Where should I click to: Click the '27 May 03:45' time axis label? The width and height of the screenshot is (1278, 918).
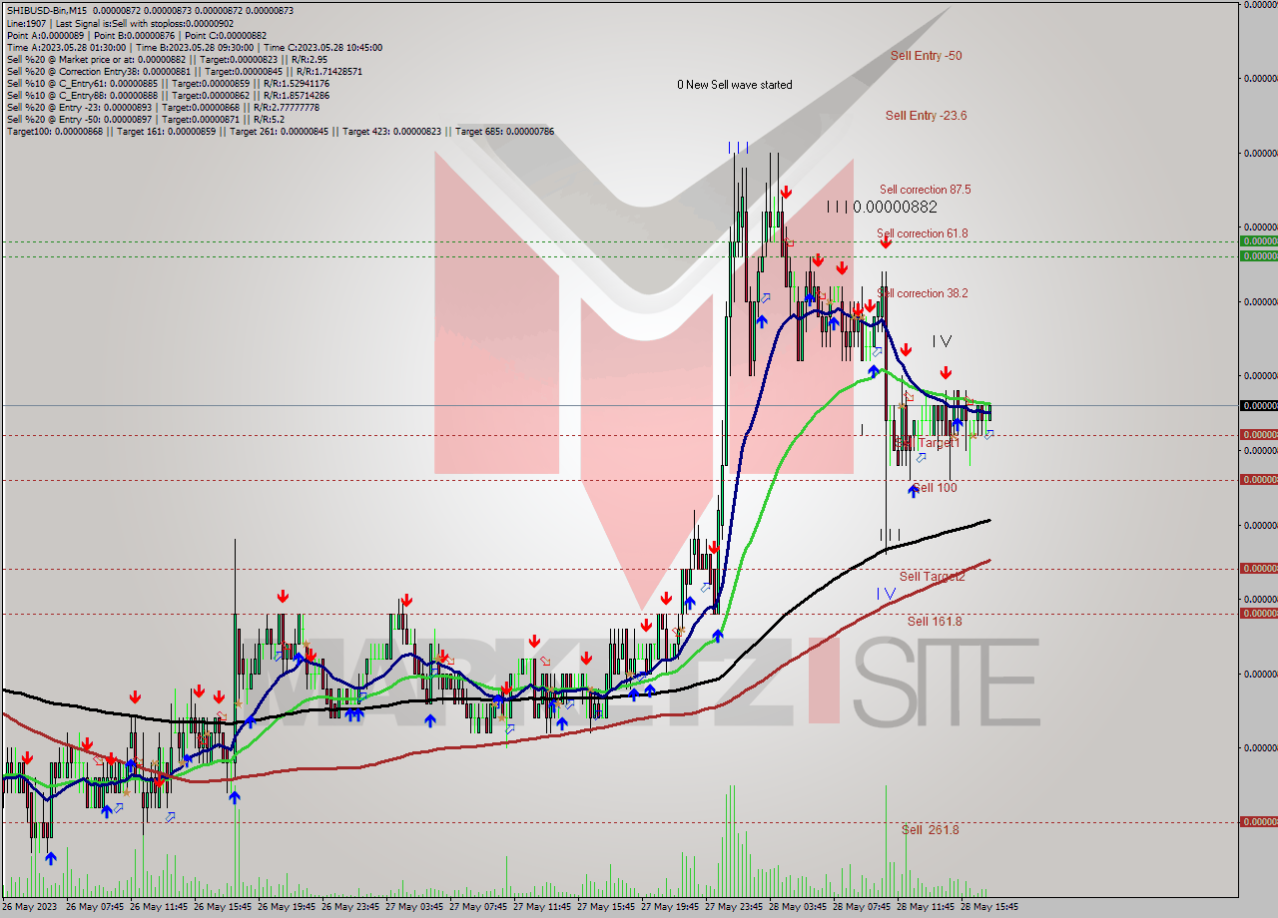(x=414, y=907)
